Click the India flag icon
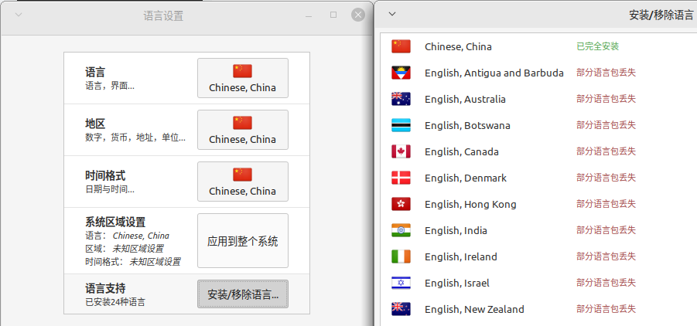The image size is (697, 326). (401, 230)
